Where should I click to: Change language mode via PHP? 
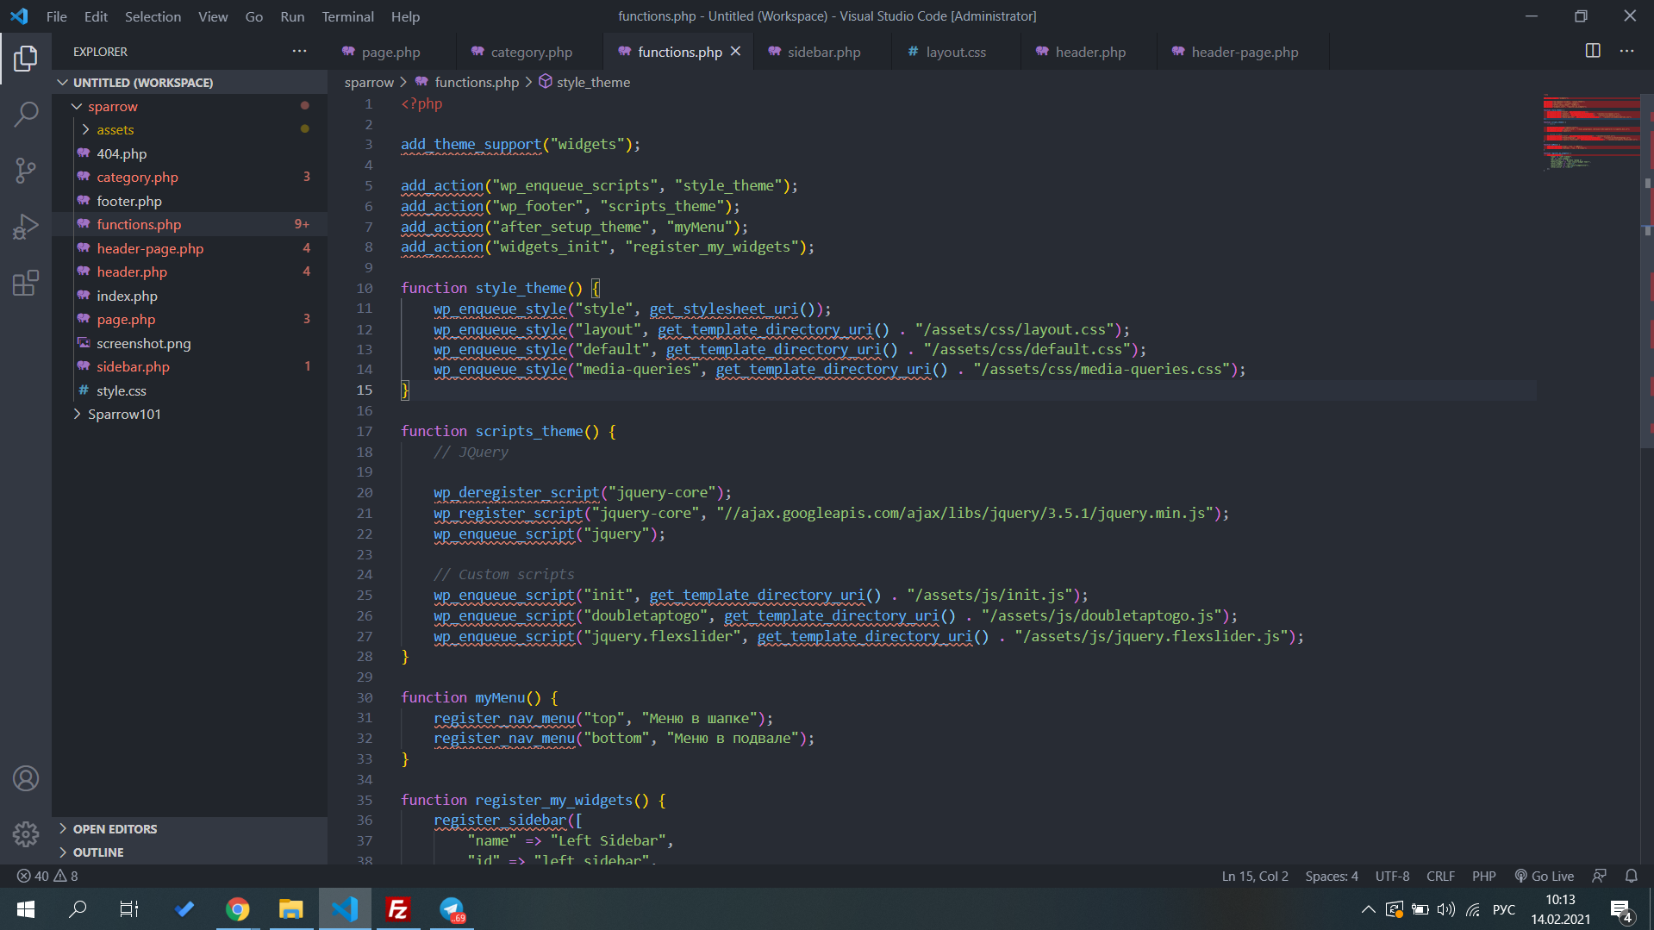point(1483,876)
